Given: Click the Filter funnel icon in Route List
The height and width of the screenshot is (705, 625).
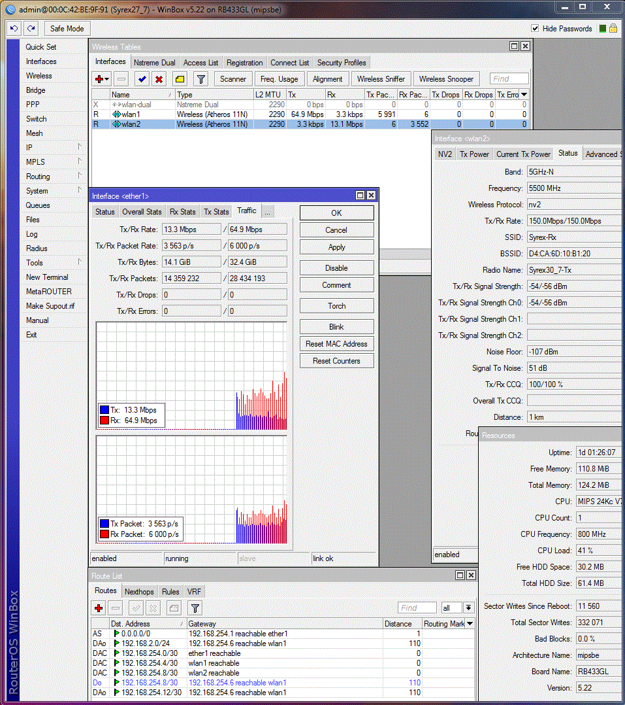Looking at the screenshot, I should [195, 608].
